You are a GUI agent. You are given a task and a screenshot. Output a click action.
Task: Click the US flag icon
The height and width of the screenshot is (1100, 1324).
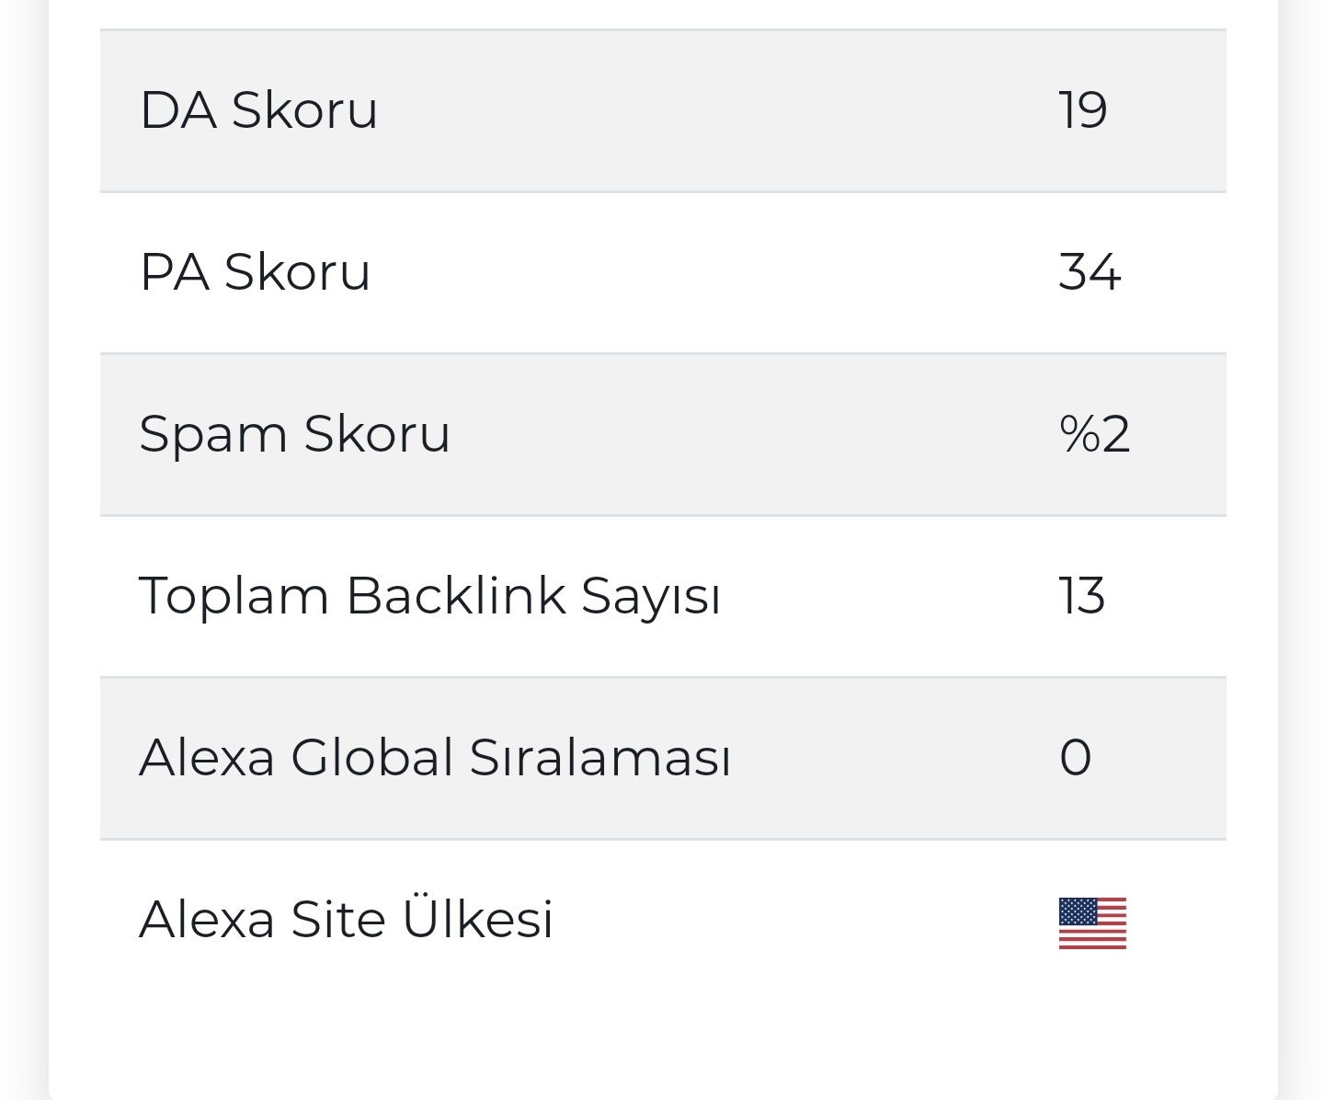click(1092, 922)
